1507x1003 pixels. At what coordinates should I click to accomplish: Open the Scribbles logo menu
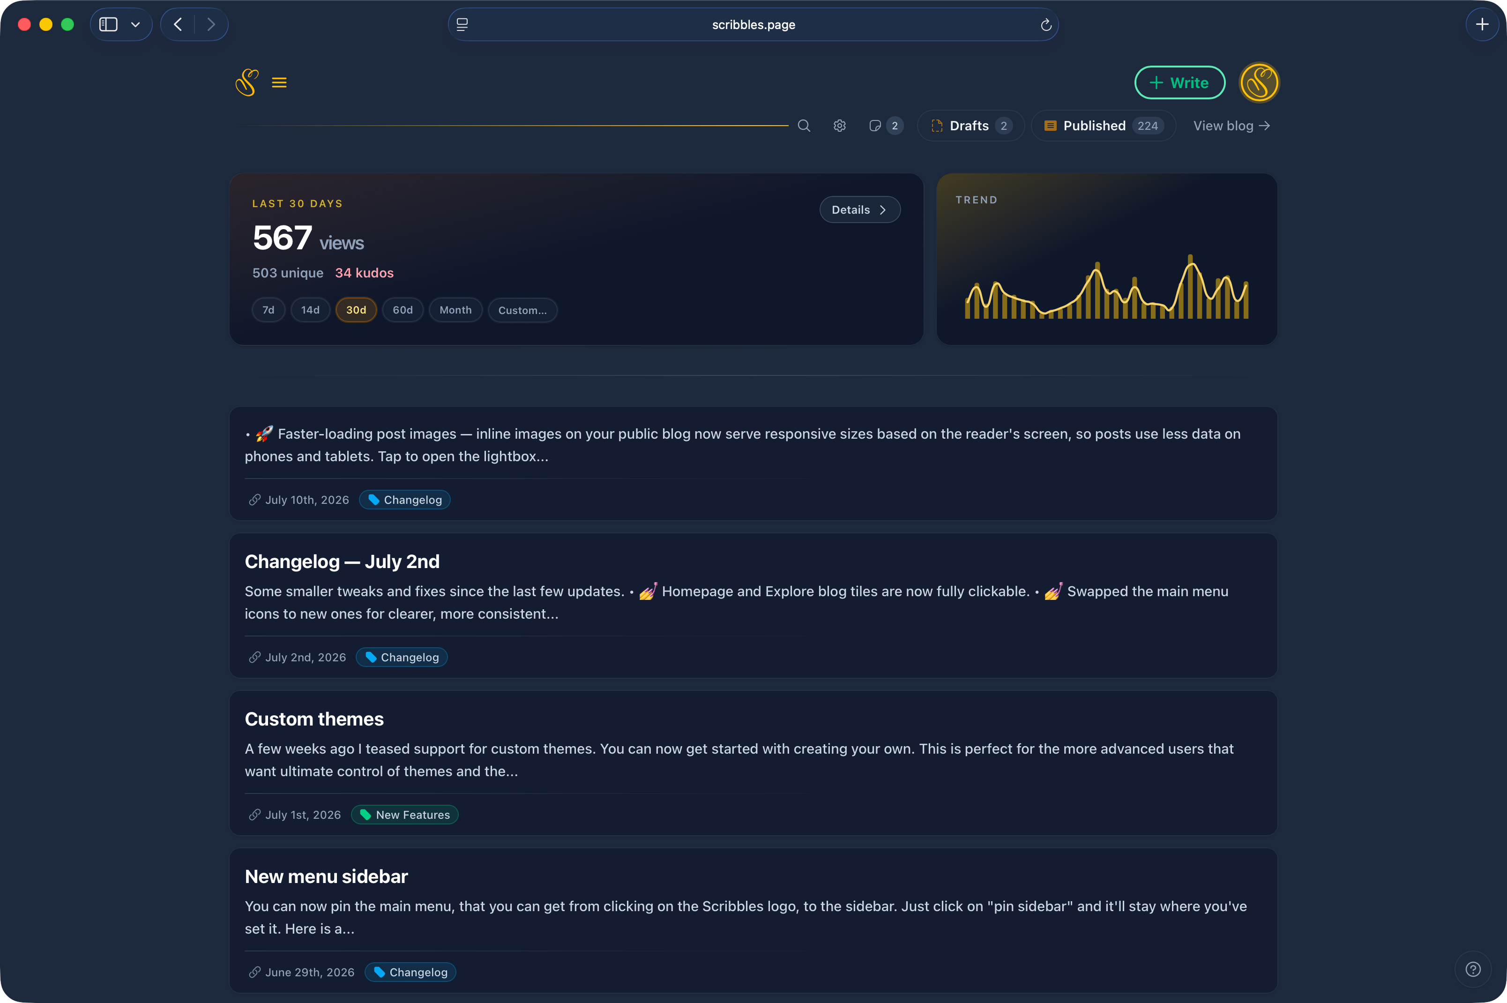coord(247,82)
